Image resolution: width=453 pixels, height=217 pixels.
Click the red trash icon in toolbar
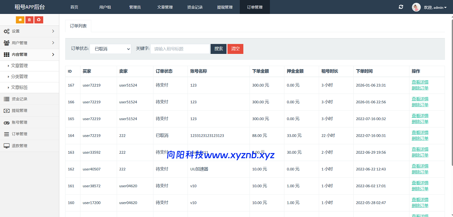[29, 20]
